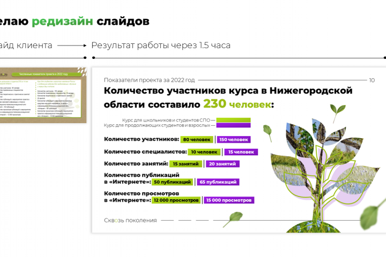Click the purple legend color bar
Image resolution: width=386 pixels, height=257 pixels.
point(233,125)
